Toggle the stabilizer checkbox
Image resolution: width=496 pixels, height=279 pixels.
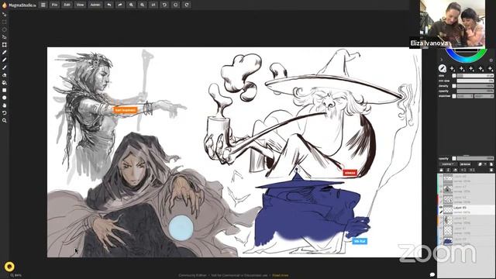point(454,96)
